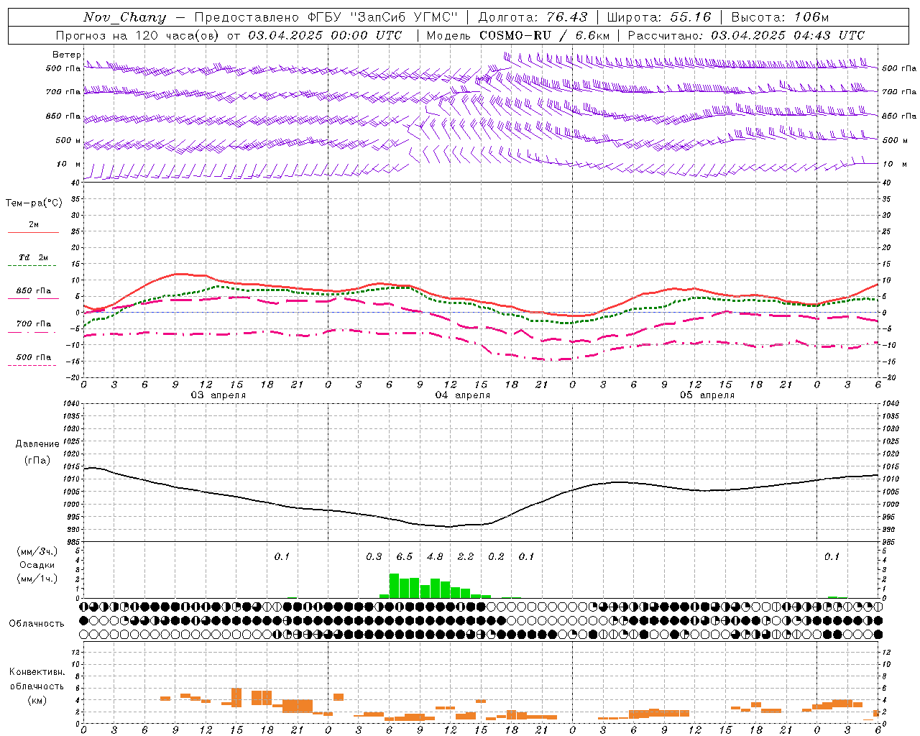Click the '10 м' wind level label on left

click(x=69, y=164)
